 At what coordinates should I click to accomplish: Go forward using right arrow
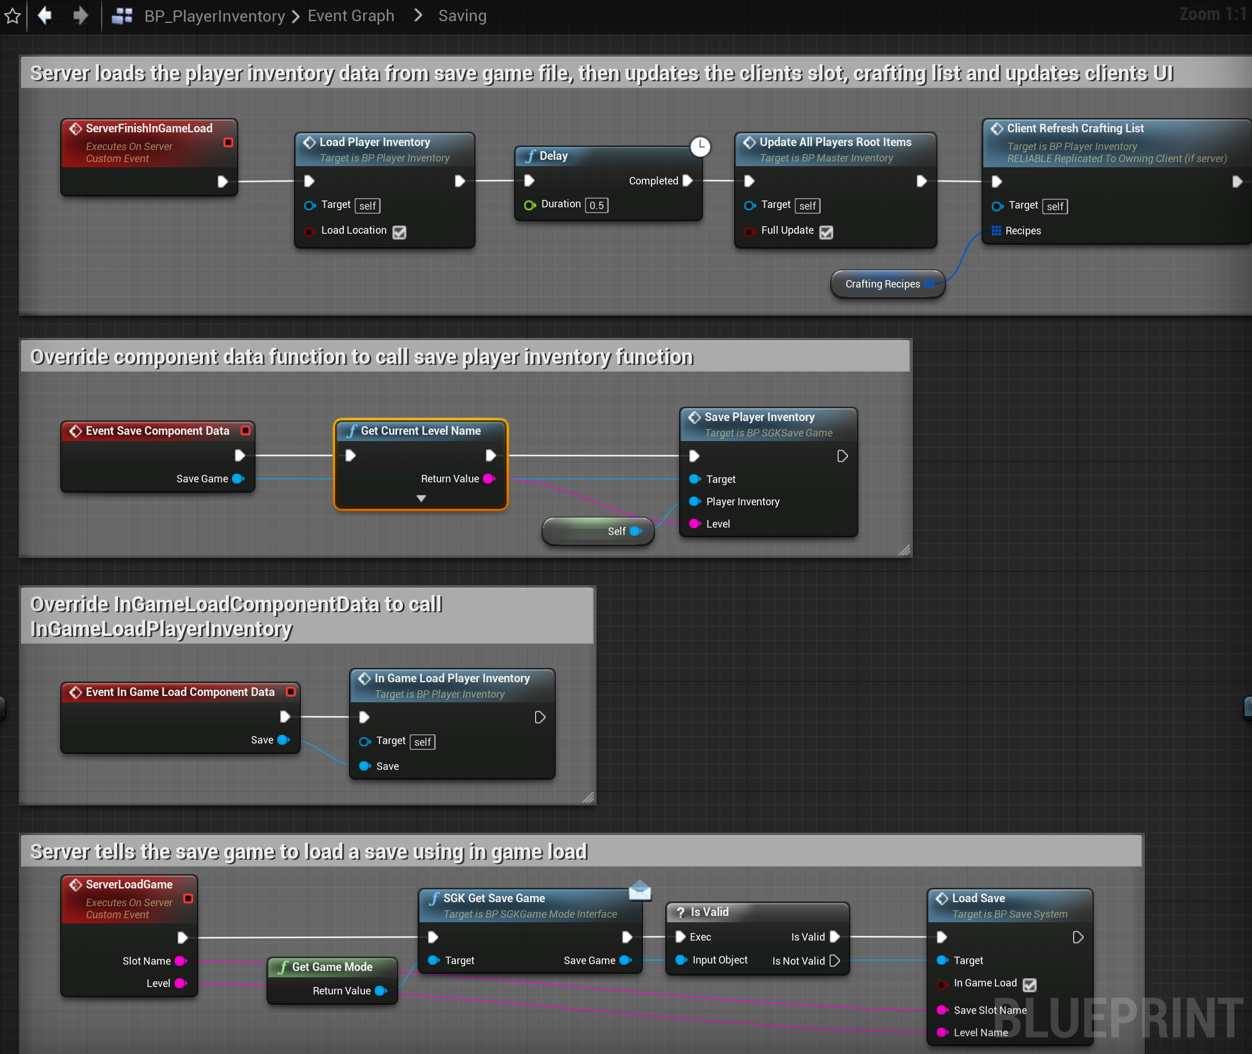[x=80, y=15]
